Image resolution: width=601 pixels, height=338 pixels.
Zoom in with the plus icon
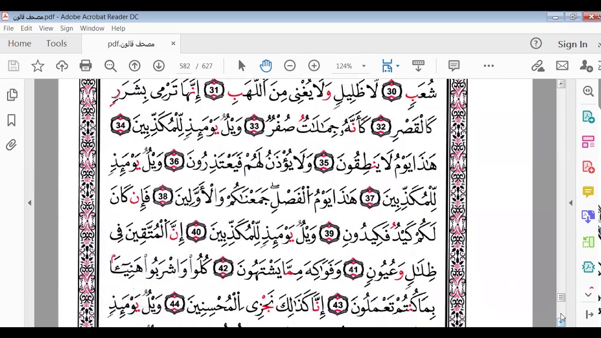314,66
